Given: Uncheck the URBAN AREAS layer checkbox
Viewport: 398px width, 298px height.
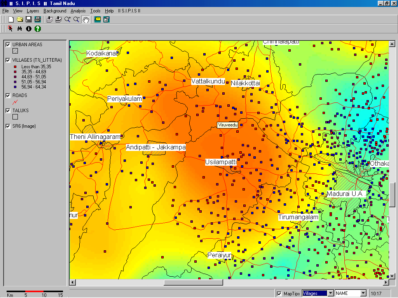Looking at the screenshot, I should point(8,45).
